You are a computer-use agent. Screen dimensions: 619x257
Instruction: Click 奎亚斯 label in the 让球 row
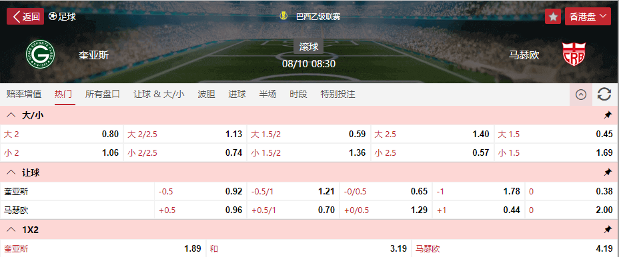pos(16,192)
